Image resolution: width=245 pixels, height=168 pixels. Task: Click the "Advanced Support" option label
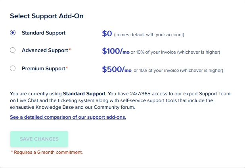45,50
